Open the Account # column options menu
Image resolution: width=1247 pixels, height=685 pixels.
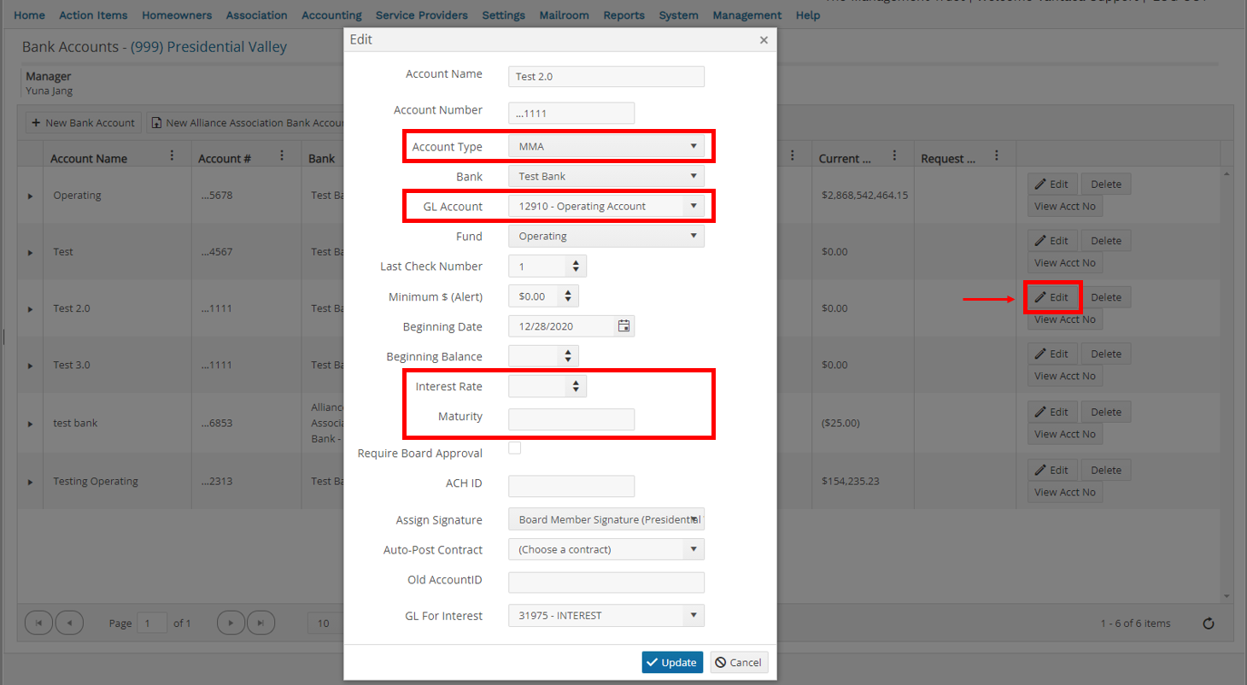pos(282,155)
